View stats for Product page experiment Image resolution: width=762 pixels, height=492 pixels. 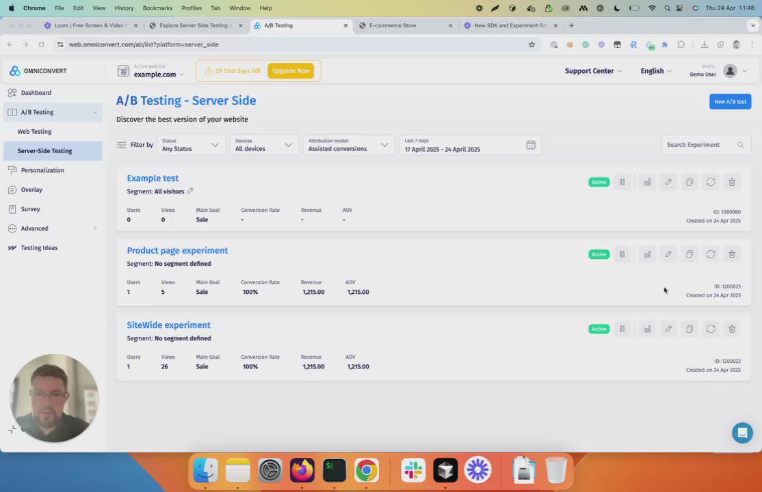click(647, 254)
